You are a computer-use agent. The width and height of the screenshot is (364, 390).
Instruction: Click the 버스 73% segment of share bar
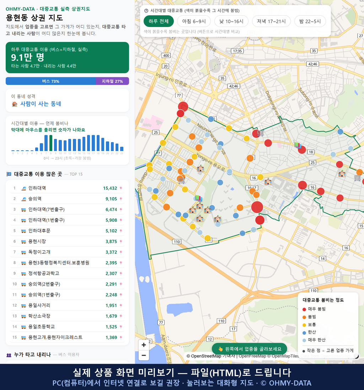(50, 81)
